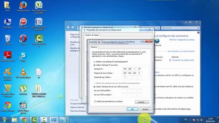
Task: Switch to network window taskbar button
Action: (x=54, y=120)
